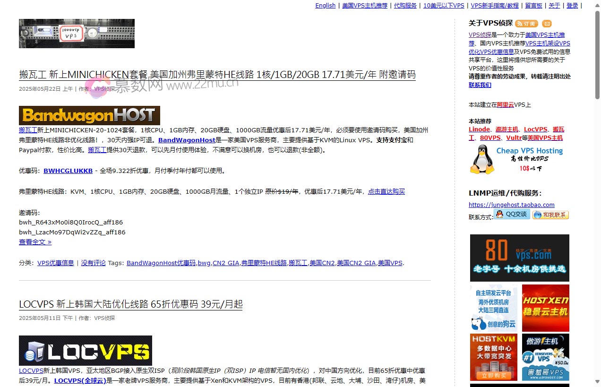Click the 傲游主机 VPS ad image

pyautogui.click(x=545, y=357)
